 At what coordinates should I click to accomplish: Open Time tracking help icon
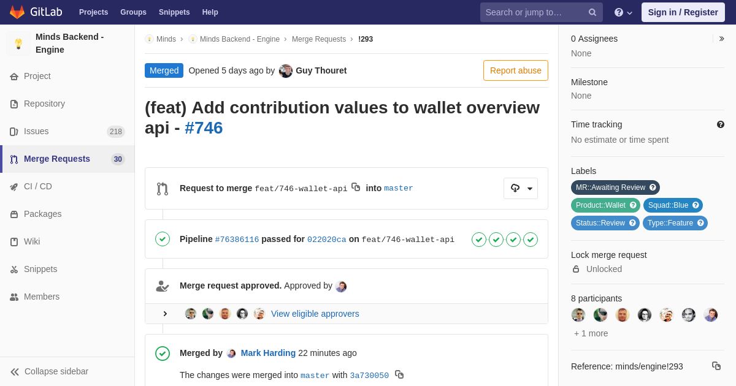(x=721, y=124)
